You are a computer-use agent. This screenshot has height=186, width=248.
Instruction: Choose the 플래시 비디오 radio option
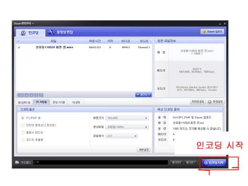tap(23, 132)
